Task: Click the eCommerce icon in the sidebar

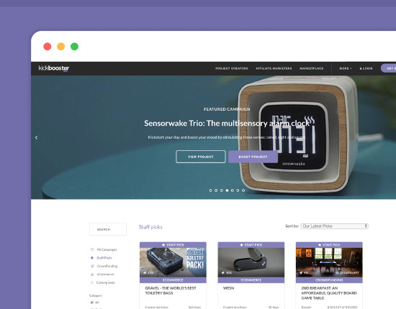Action: point(92,275)
